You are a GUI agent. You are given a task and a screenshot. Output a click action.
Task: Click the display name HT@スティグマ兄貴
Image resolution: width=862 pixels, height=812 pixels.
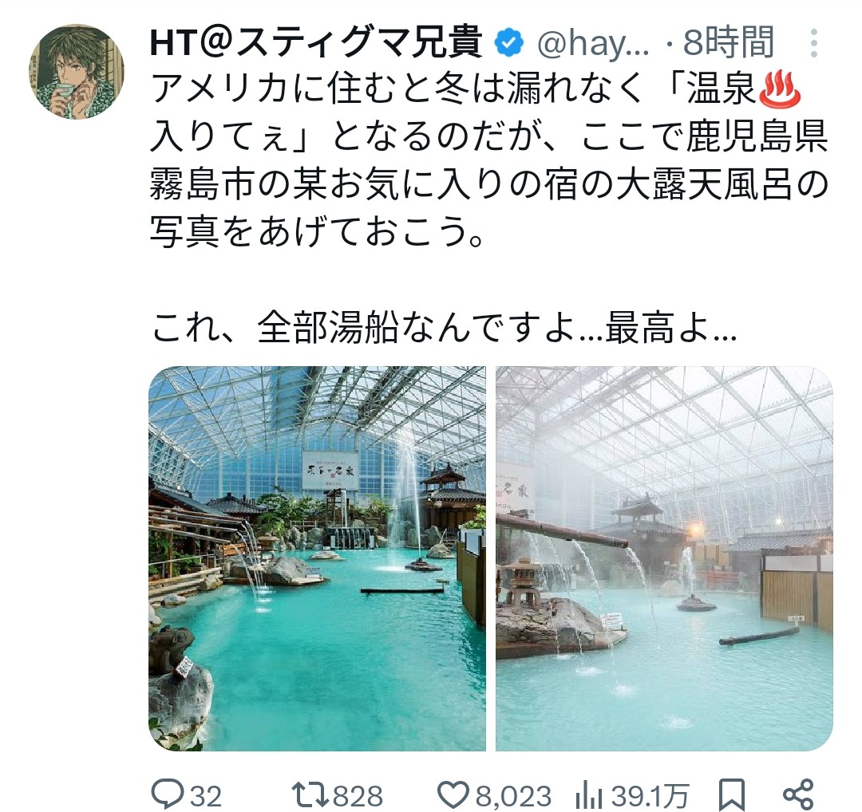(x=317, y=43)
